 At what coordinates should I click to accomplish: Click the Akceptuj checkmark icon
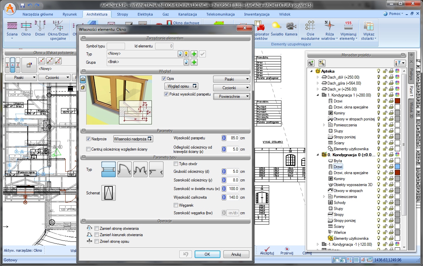267,250
